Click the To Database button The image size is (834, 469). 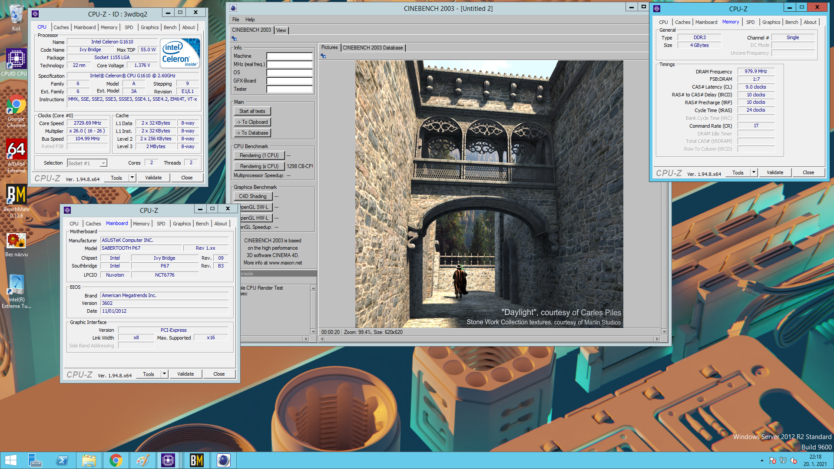[x=252, y=133]
